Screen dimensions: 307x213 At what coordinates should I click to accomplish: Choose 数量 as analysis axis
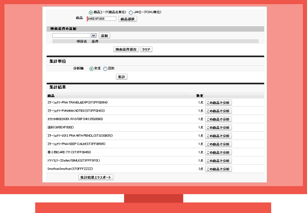click(x=91, y=68)
